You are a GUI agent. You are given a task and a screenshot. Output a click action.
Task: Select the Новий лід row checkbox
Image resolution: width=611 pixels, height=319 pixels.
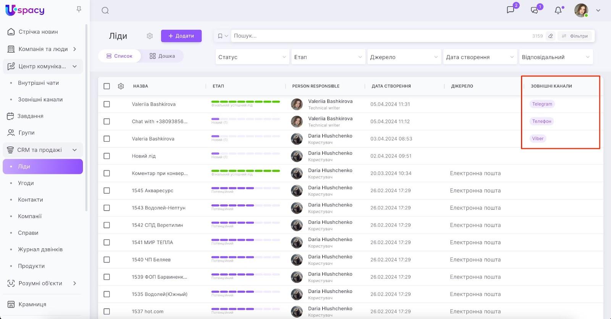coord(107,156)
